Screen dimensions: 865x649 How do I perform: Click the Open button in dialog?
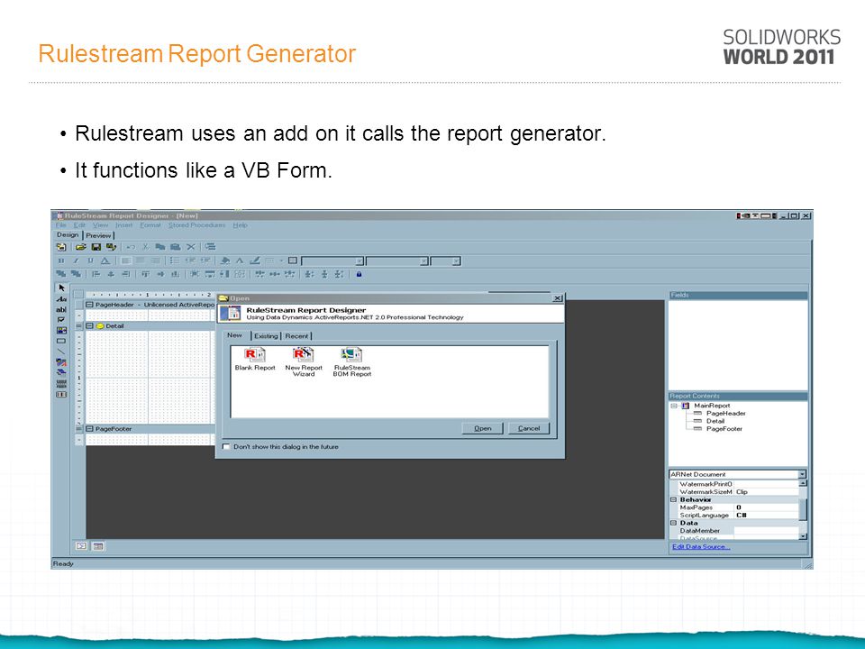483,428
